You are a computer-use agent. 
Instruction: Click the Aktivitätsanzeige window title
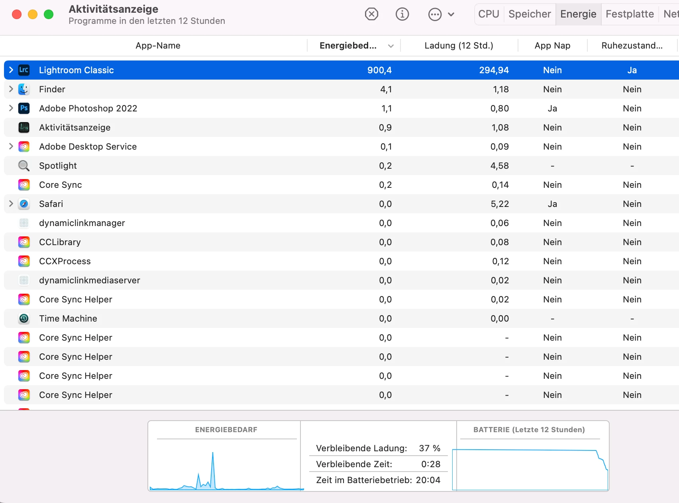click(114, 9)
